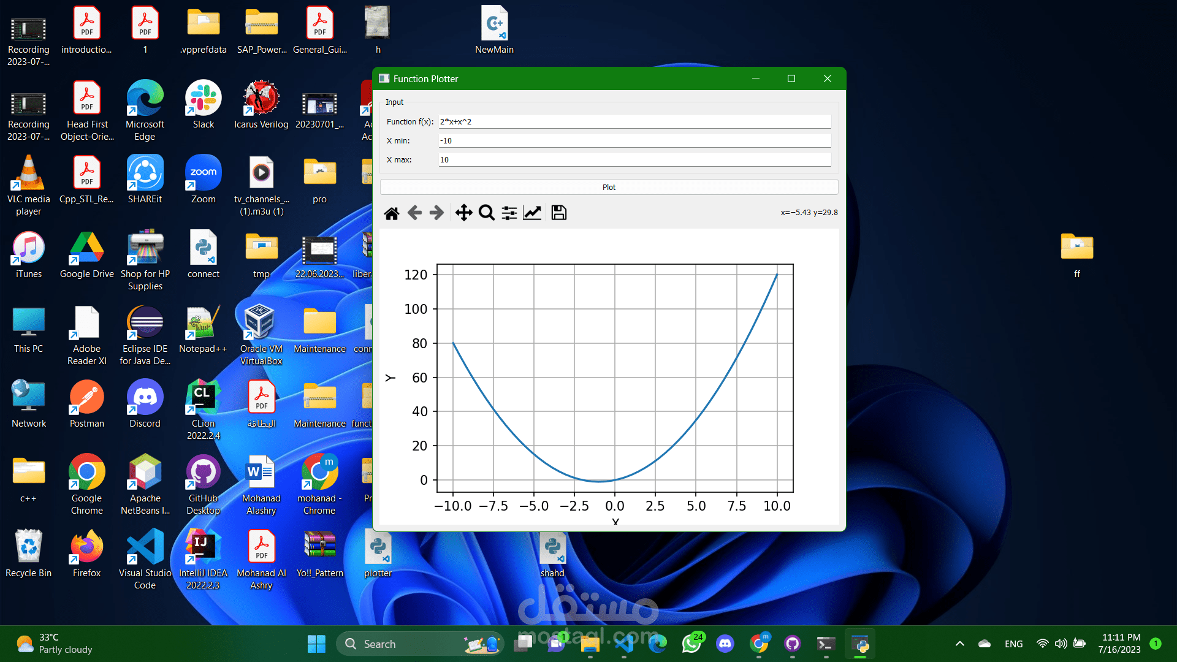The width and height of the screenshot is (1177, 662).
Task: Select the connect Python file icon
Action: [204, 254]
